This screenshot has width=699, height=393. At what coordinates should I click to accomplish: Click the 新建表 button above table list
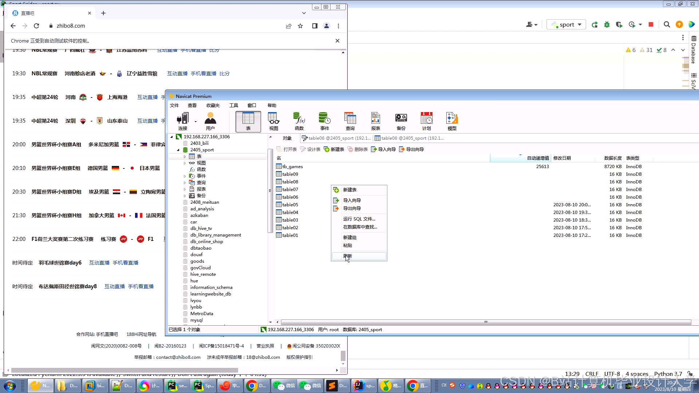click(x=334, y=149)
